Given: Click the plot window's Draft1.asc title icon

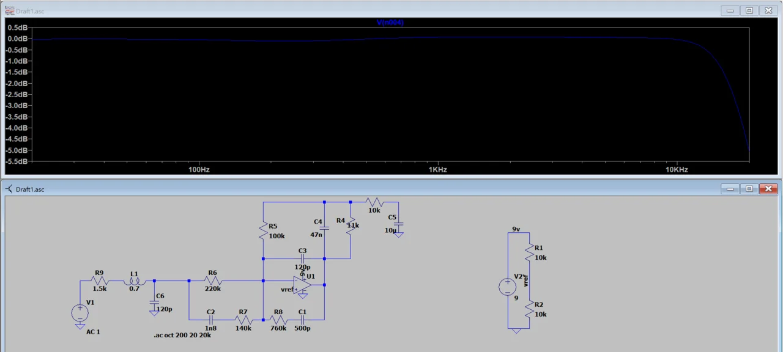Looking at the screenshot, I should [9, 10].
